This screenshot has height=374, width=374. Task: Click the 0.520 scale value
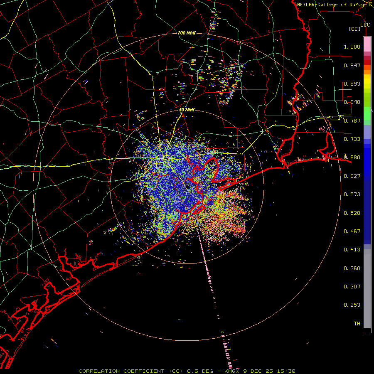coord(352,213)
